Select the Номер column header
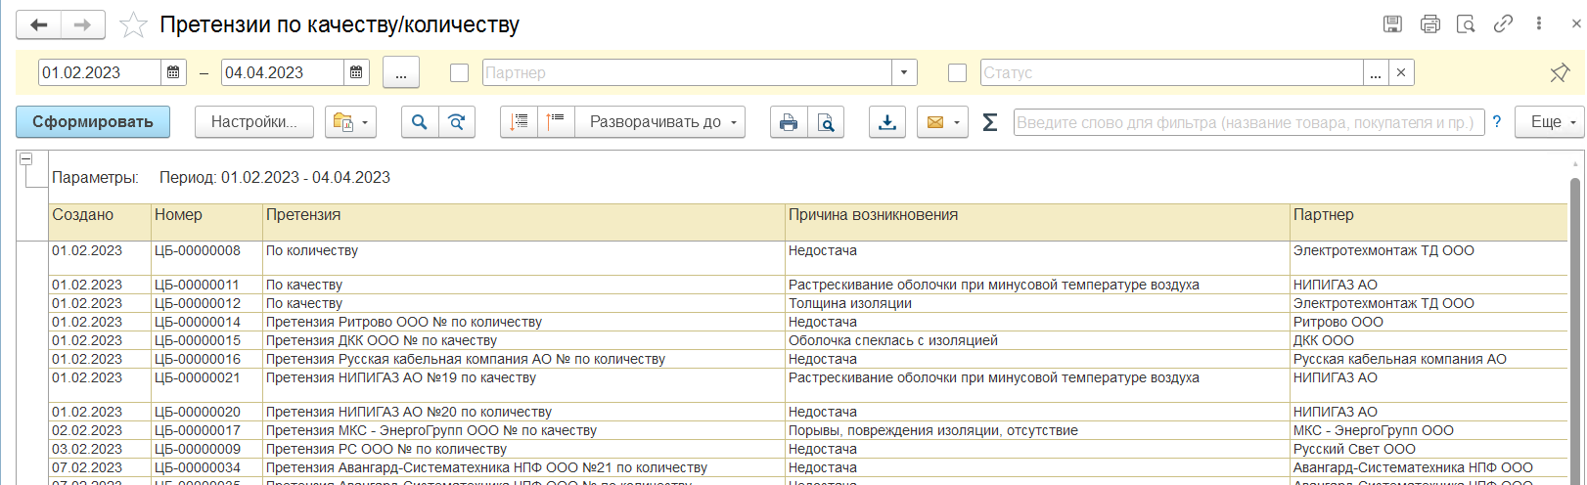Image resolution: width=1587 pixels, height=485 pixels. (206, 222)
